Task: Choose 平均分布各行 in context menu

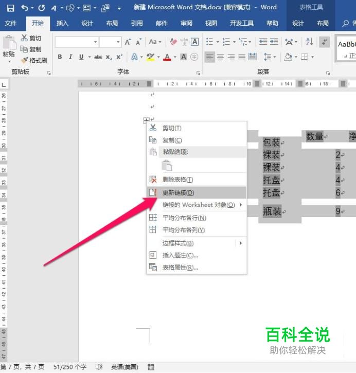Action: (x=197, y=218)
